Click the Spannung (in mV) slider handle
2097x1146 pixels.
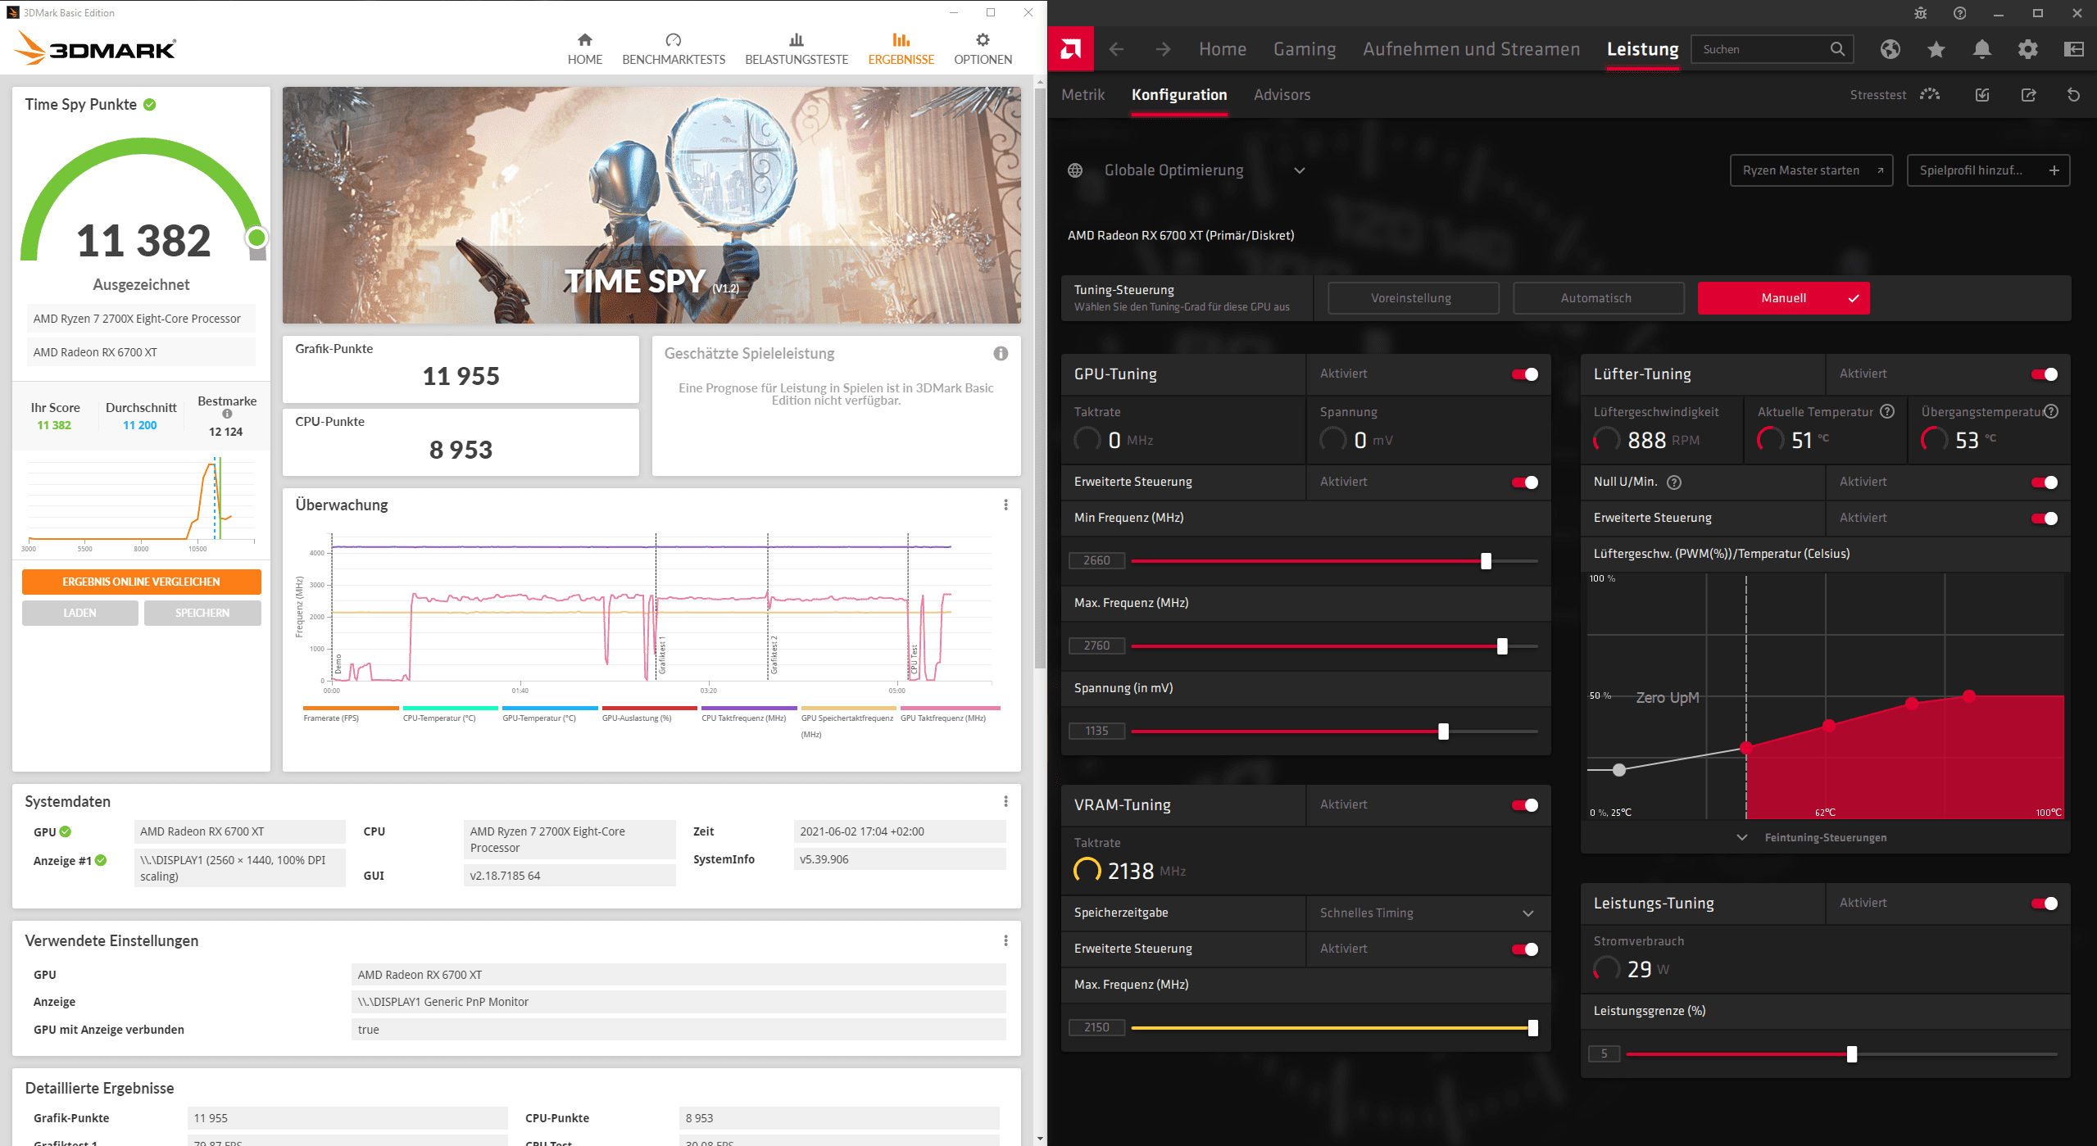click(1443, 732)
